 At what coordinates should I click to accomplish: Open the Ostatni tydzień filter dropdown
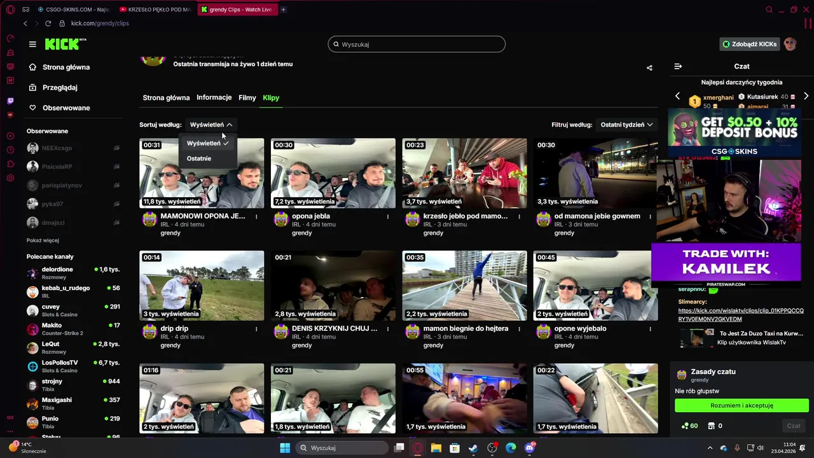tap(626, 125)
